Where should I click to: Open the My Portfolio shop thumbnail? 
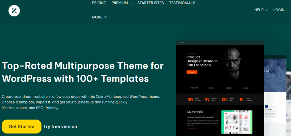[x=237, y=122]
